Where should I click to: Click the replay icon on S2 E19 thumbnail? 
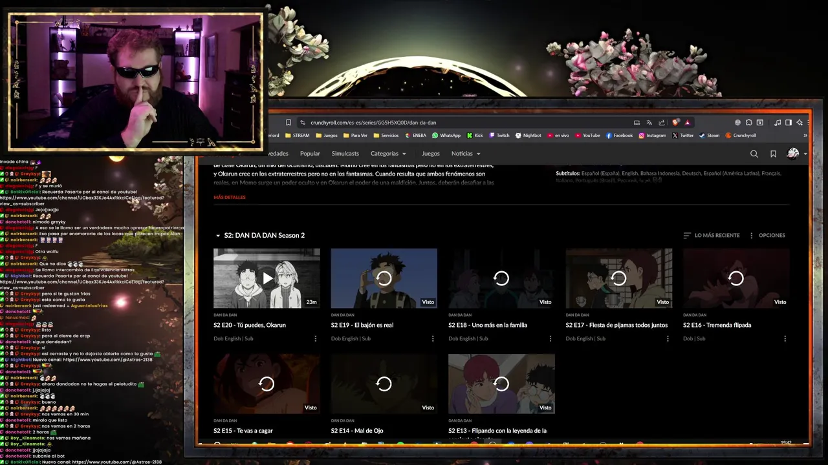click(384, 278)
